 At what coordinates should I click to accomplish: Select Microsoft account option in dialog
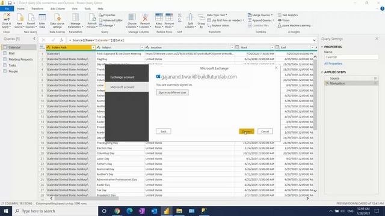[x=127, y=87]
